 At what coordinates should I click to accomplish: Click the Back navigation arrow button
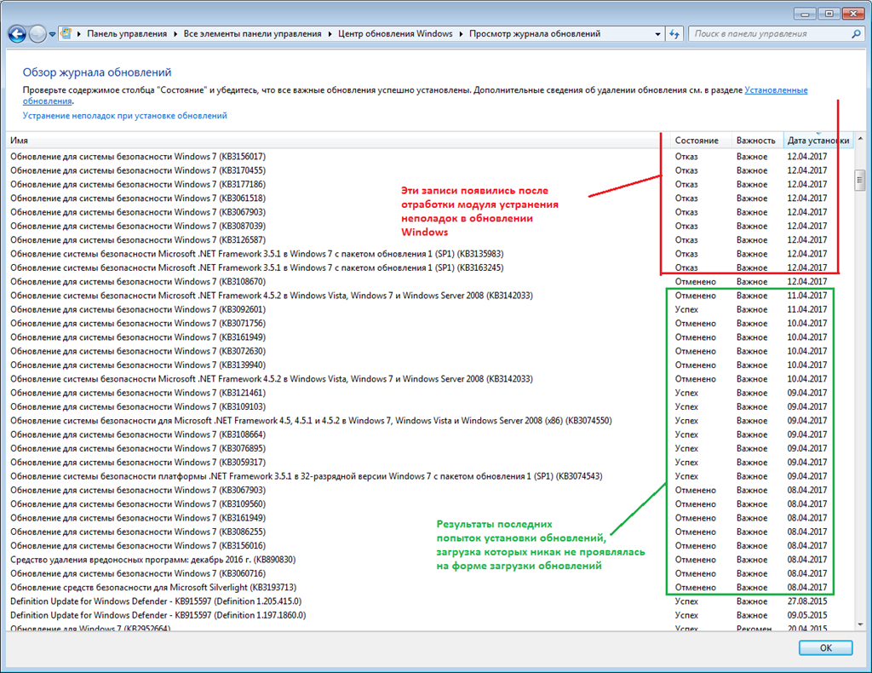(17, 34)
